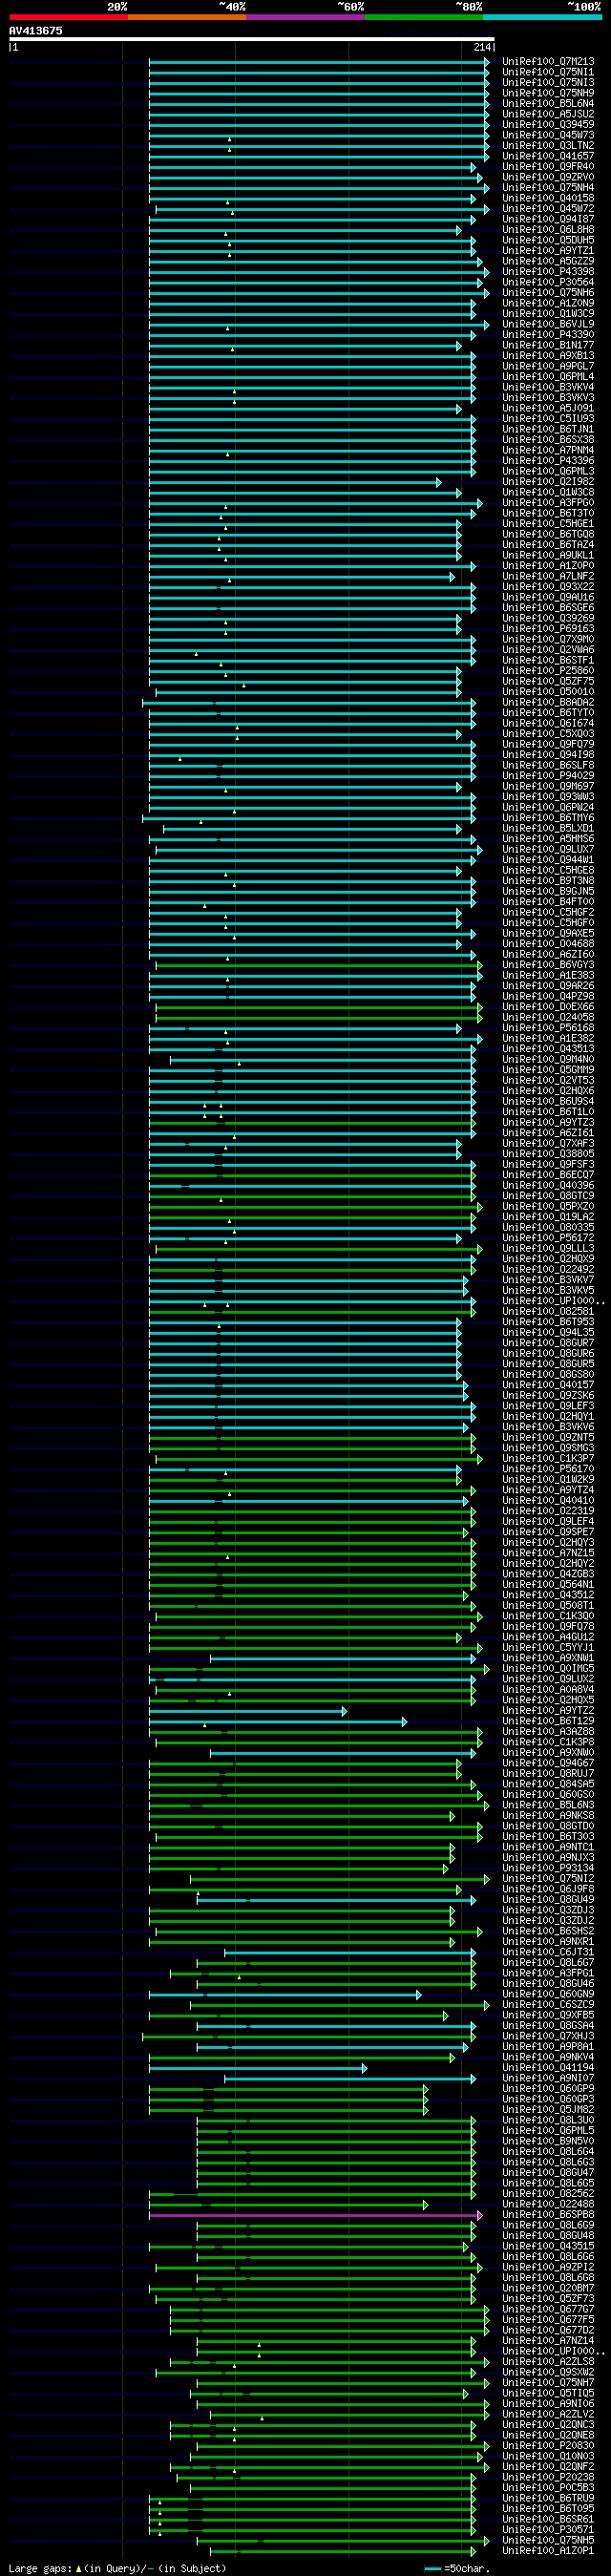The width and height of the screenshot is (611, 2576).
Task: Select the UniRef100_Q2VT53 label
Action: [x=548, y=1080]
